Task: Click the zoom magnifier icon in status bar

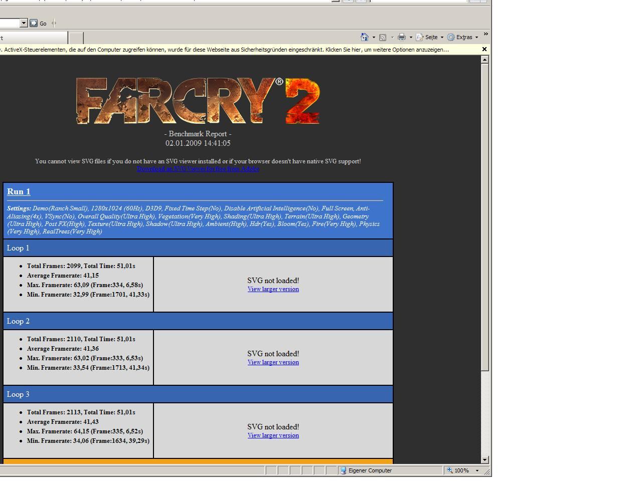Action: click(450, 470)
